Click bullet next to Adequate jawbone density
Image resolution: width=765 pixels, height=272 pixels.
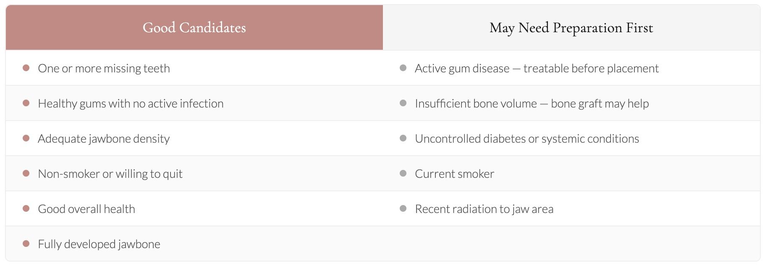[x=26, y=138]
